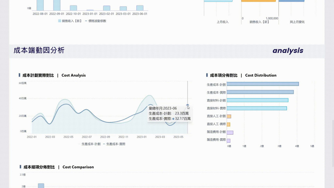
Task: Select the orange 直接人工-實際 bar
Action: click(x=228, y=124)
